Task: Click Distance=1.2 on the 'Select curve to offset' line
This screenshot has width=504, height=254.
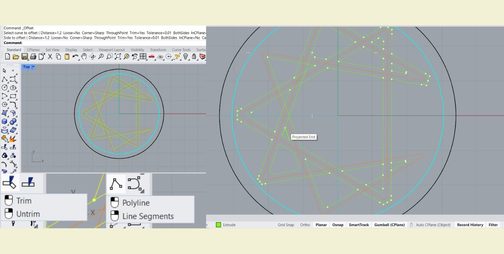Action: (x=50, y=33)
